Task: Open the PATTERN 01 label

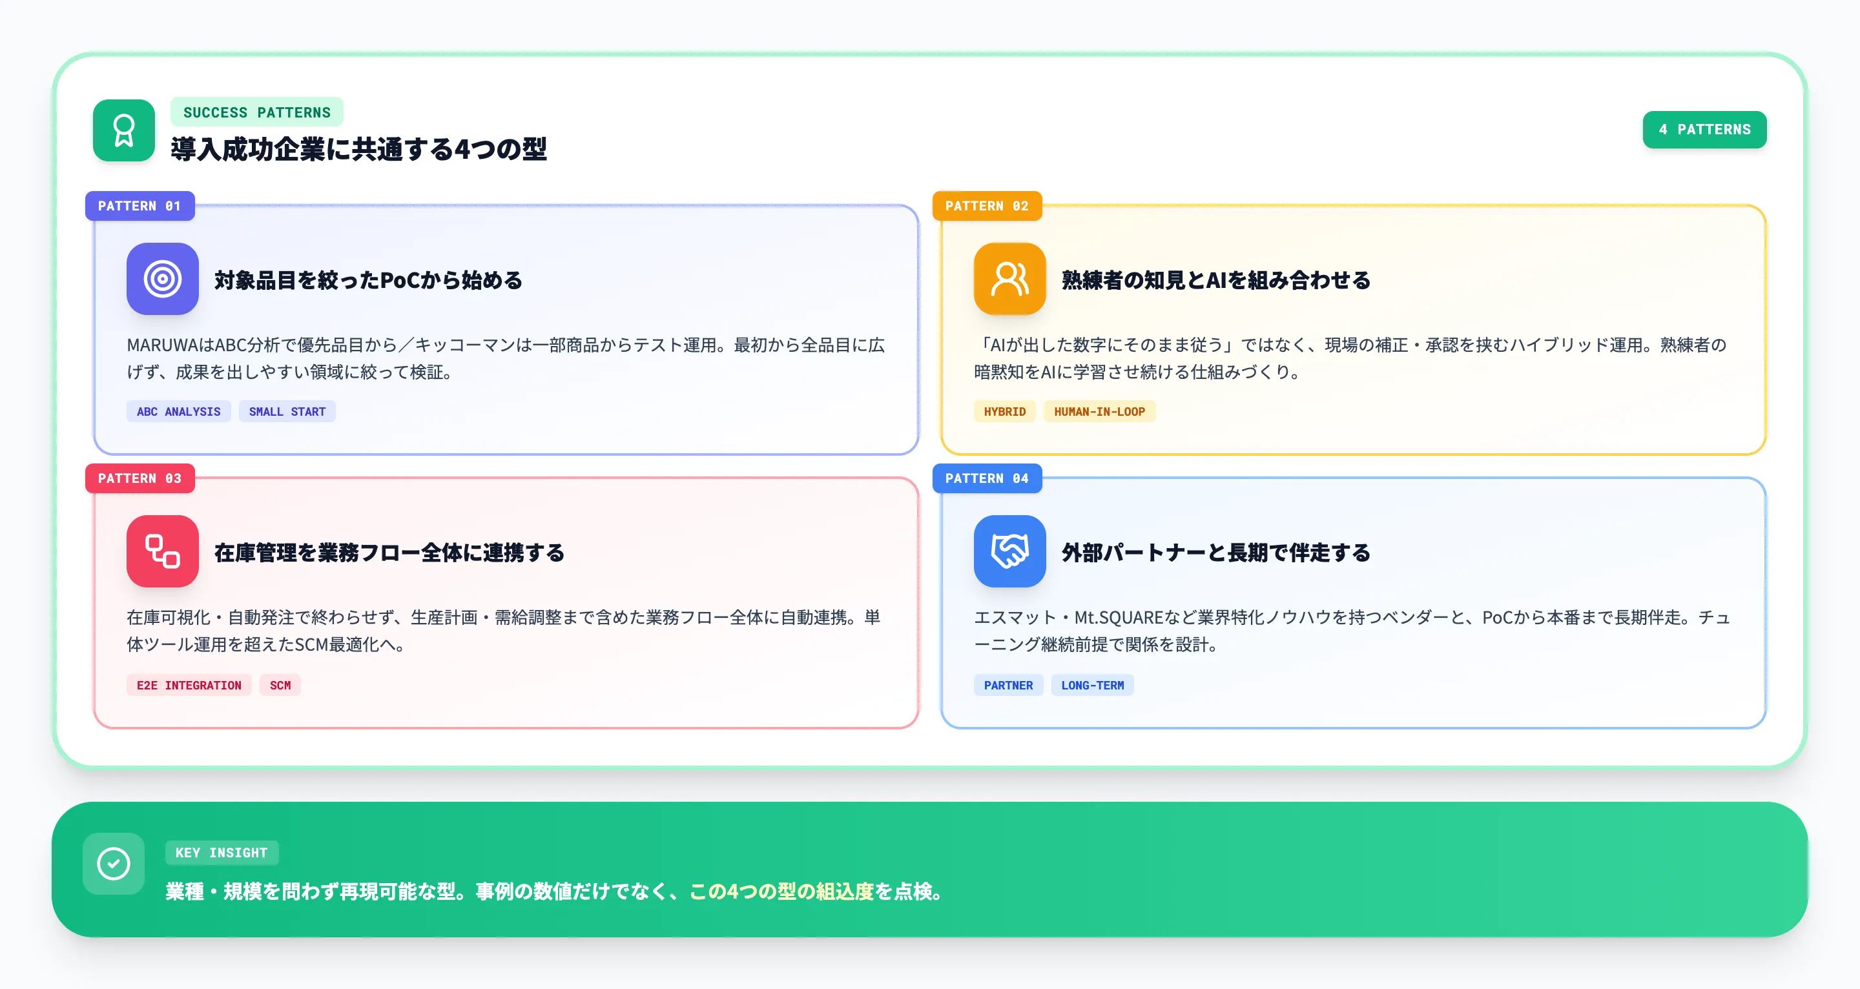Action: click(x=139, y=206)
